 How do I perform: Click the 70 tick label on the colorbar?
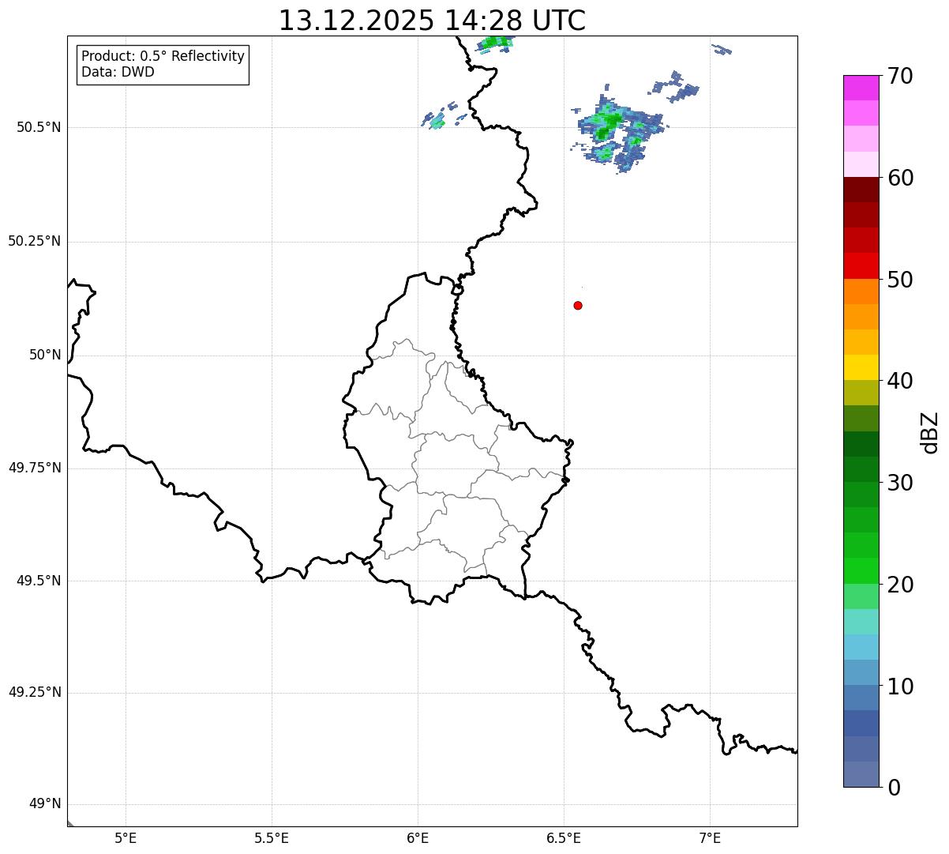899,77
